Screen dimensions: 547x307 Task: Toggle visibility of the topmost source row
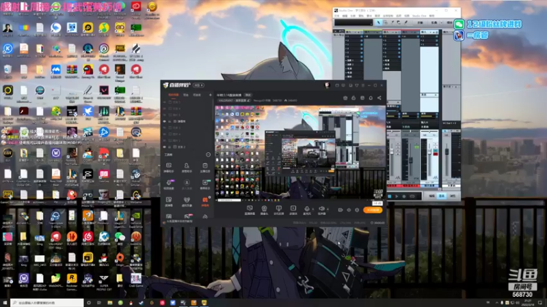pos(165,102)
